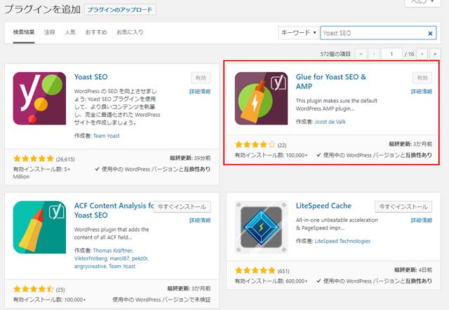This screenshot has height=310, width=449.
Task: Select the 検索結果 tab
Action: 24,32
